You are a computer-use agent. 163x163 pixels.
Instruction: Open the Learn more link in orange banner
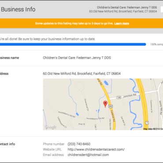coord(122,23)
